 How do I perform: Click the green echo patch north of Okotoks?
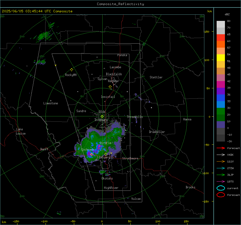(x=103, y=171)
